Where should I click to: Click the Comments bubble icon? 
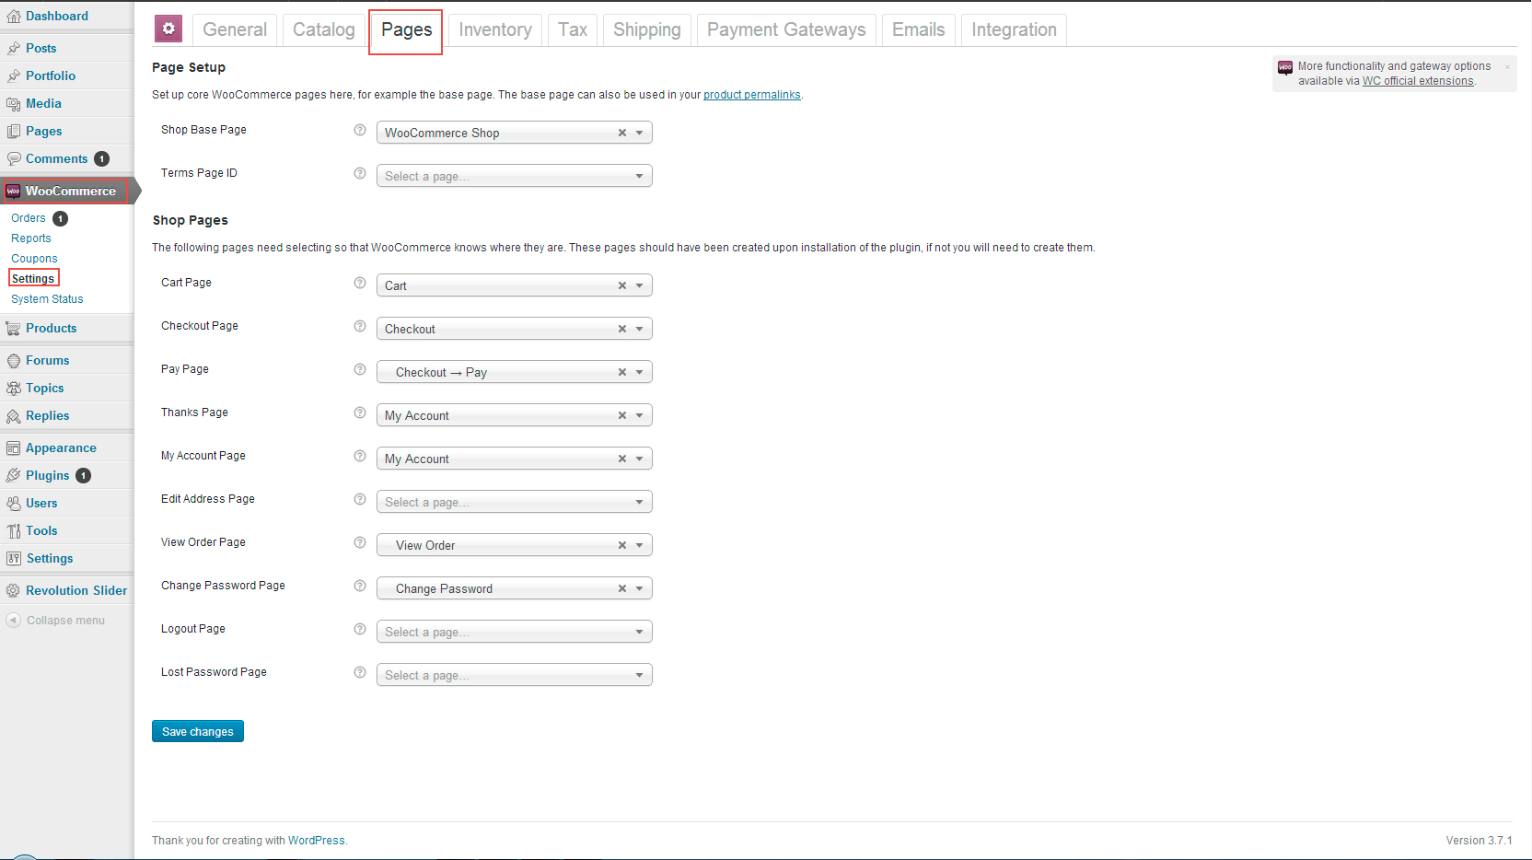click(14, 158)
